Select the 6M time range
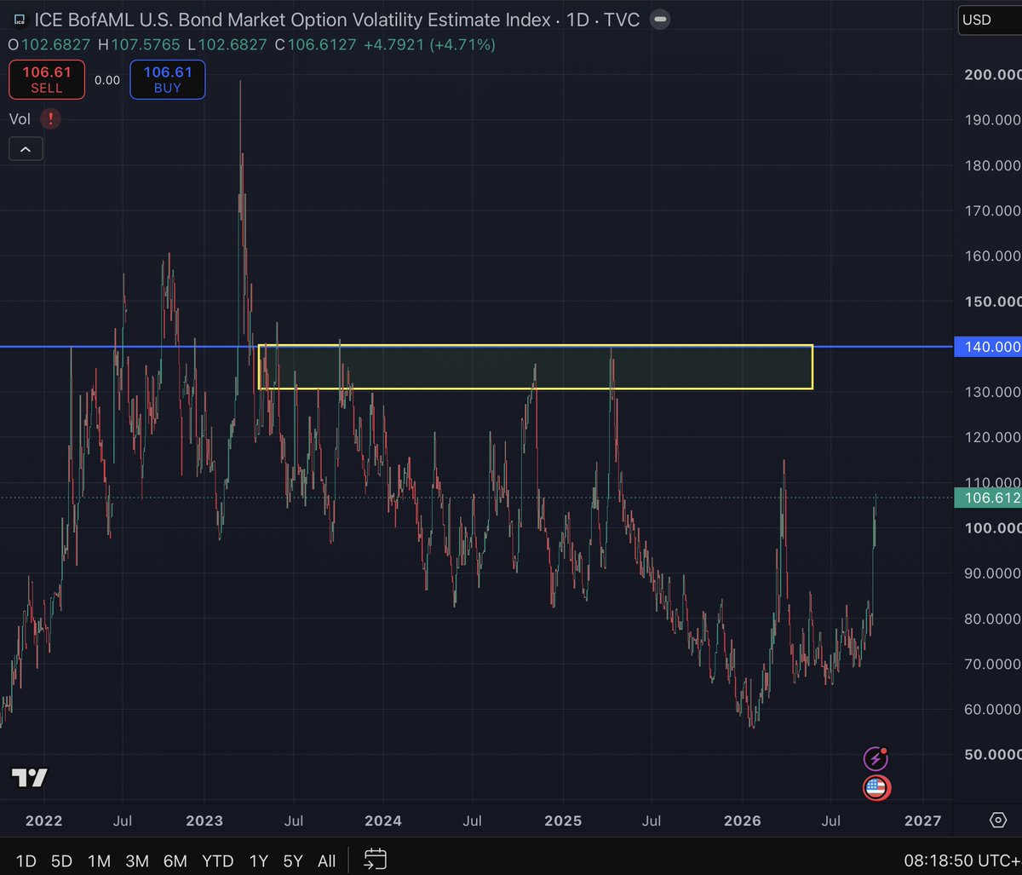The image size is (1022, 875). click(x=175, y=861)
